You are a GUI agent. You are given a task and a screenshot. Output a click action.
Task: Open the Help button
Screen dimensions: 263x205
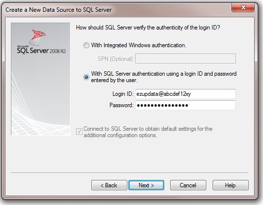(230, 185)
